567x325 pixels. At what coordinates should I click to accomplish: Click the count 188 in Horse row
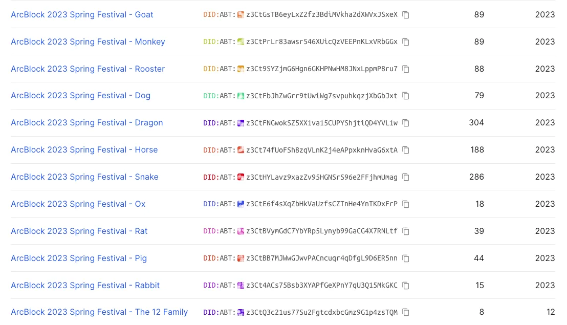click(x=477, y=149)
